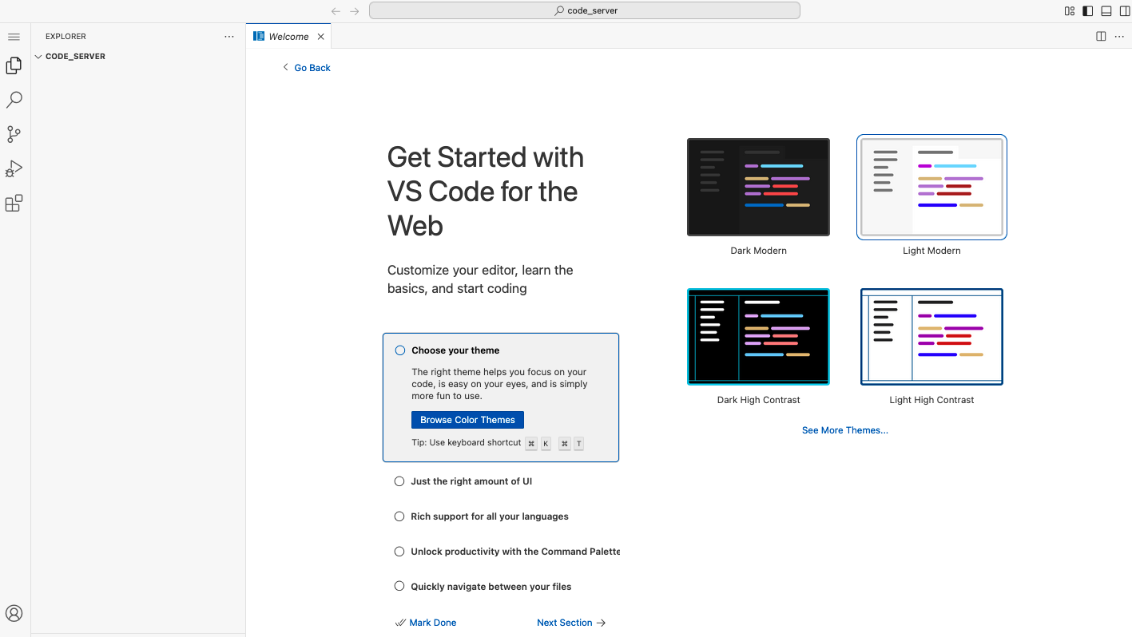Open the Run and Debug view
1132x637 pixels.
pyautogui.click(x=14, y=168)
